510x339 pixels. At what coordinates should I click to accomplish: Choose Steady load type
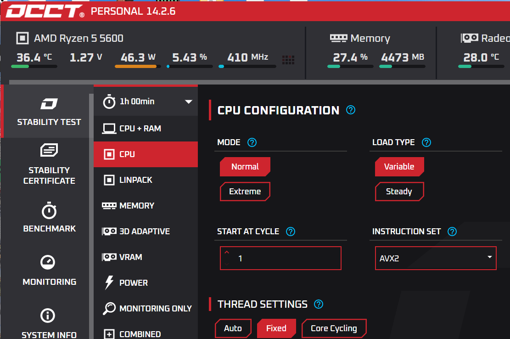399,191
